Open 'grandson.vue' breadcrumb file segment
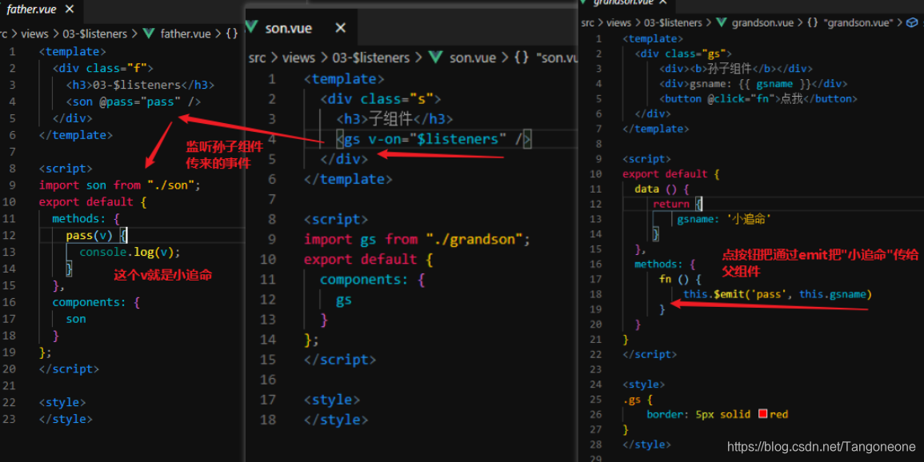924x462 pixels. pyautogui.click(x=762, y=23)
